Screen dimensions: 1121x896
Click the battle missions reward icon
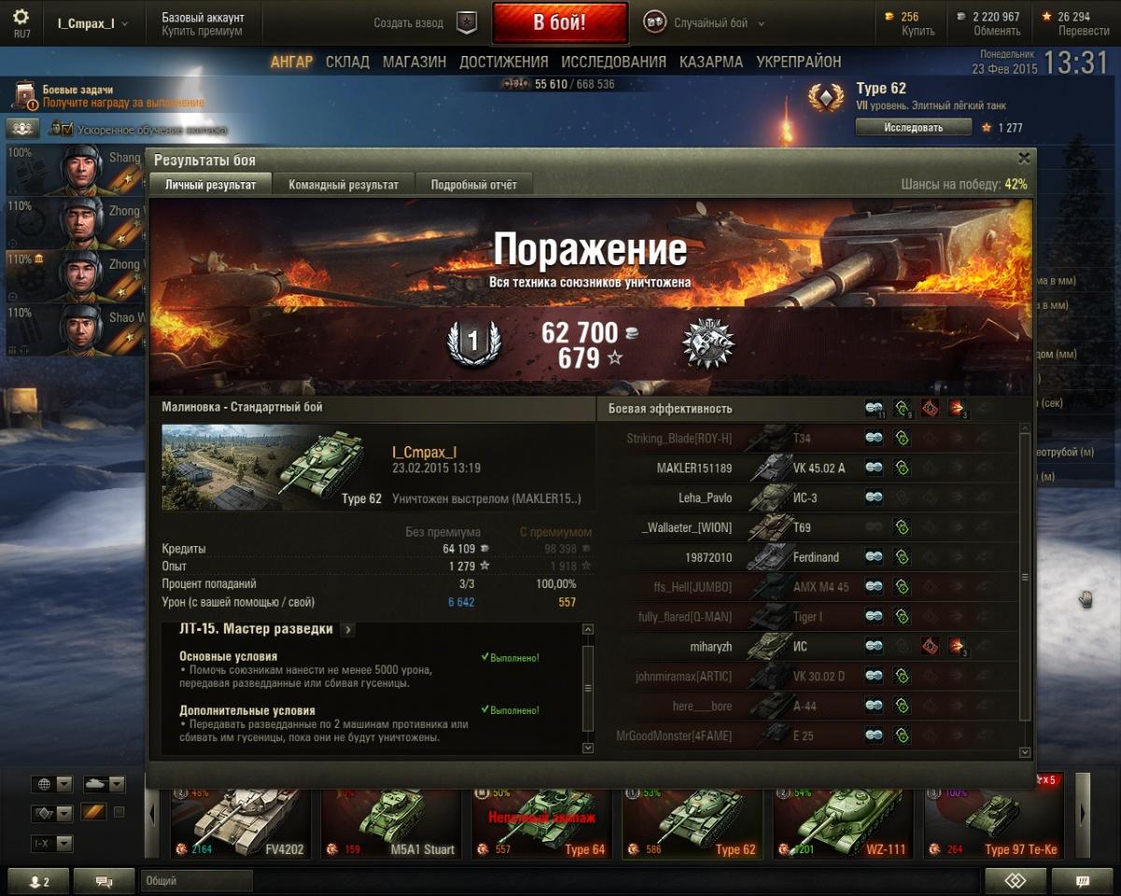coord(23,96)
